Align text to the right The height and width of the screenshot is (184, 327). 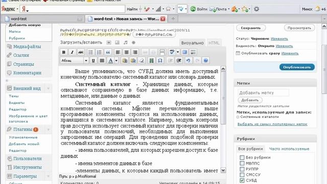pos(135,52)
